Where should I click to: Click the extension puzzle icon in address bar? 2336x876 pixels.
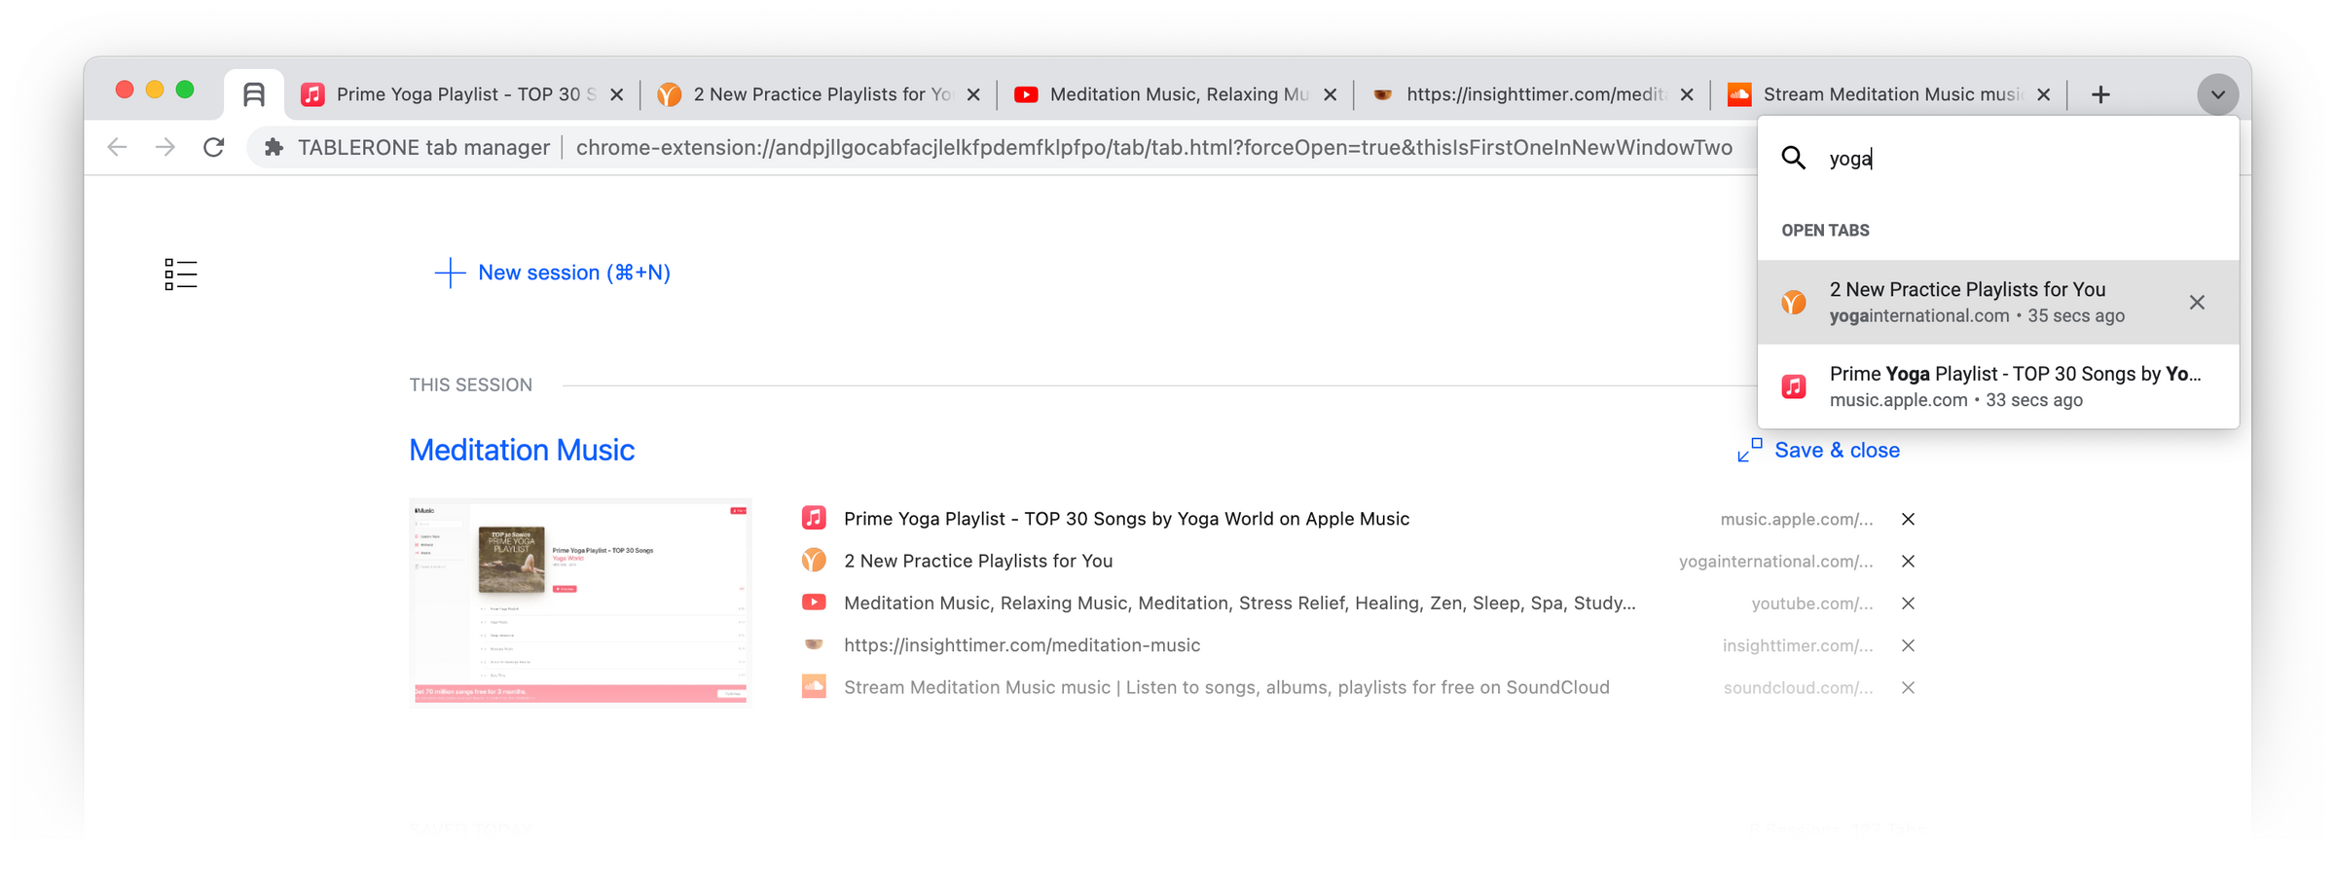(x=274, y=147)
